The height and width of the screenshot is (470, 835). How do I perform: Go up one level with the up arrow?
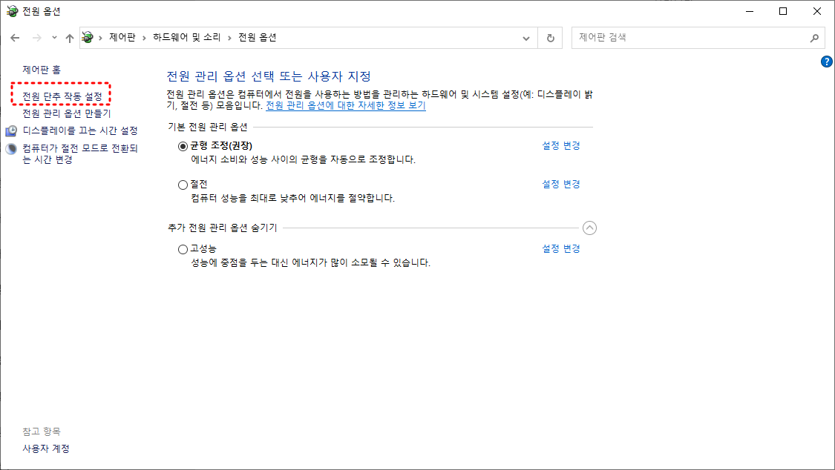click(69, 37)
